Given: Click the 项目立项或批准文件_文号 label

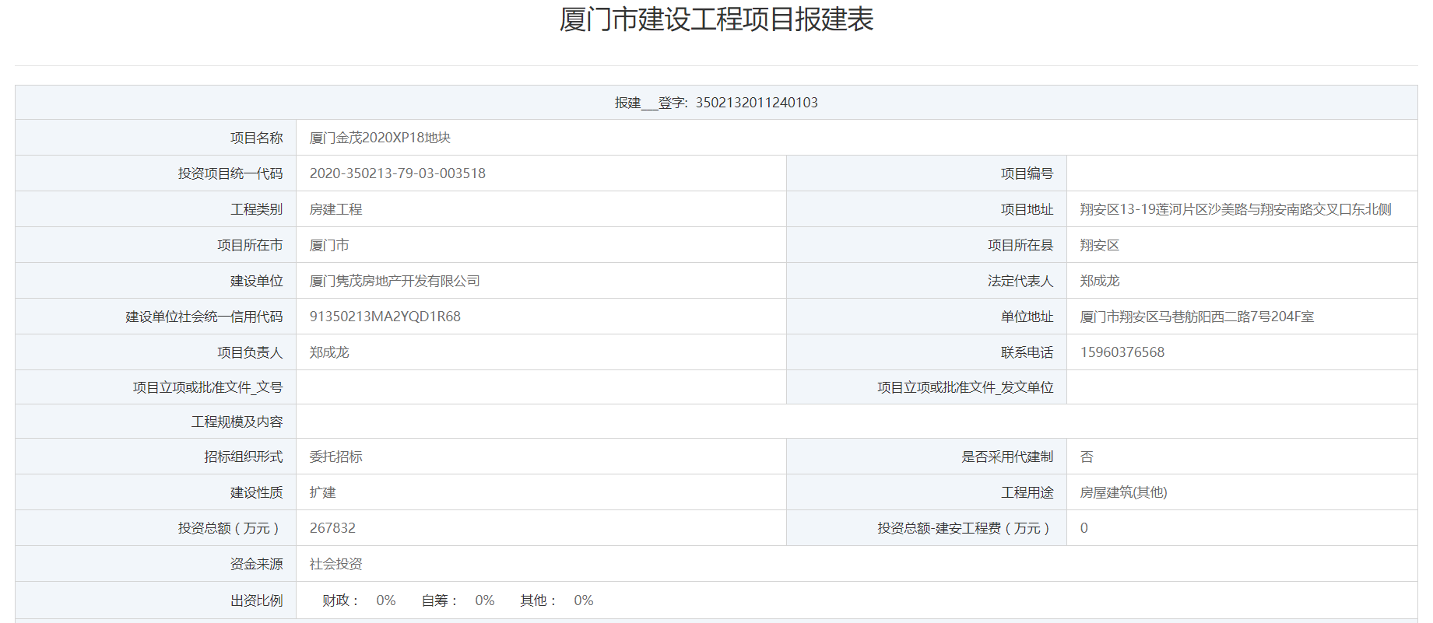Looking at the screenshot, I should (208, 387).
